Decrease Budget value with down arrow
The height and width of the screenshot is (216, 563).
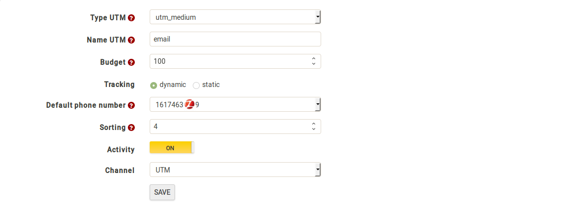coord(313,64)
